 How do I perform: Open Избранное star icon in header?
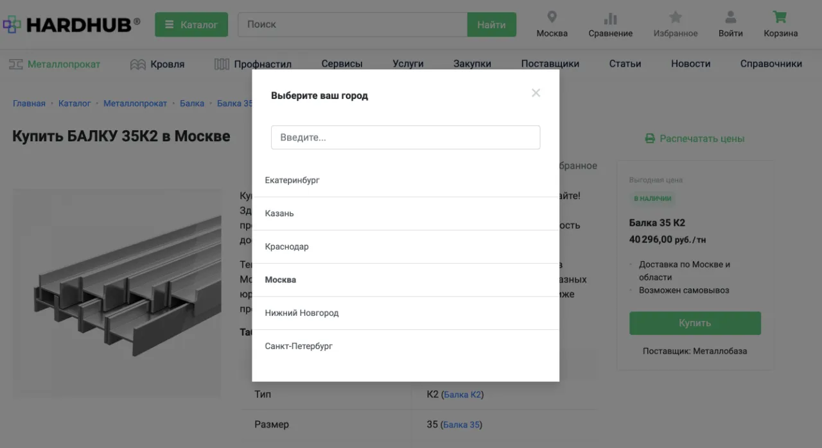click(675, 17)
